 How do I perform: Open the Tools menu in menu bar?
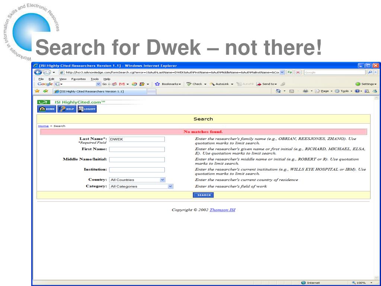point(95,79)
